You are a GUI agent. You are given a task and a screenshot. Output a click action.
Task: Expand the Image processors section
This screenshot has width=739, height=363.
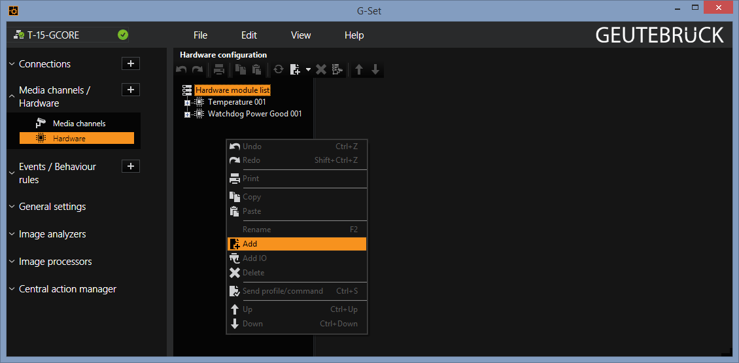coord(12,262)
